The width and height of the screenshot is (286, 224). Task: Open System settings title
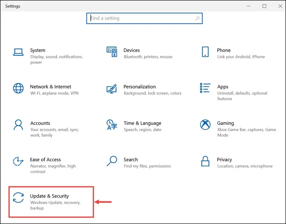pos(38,50)
